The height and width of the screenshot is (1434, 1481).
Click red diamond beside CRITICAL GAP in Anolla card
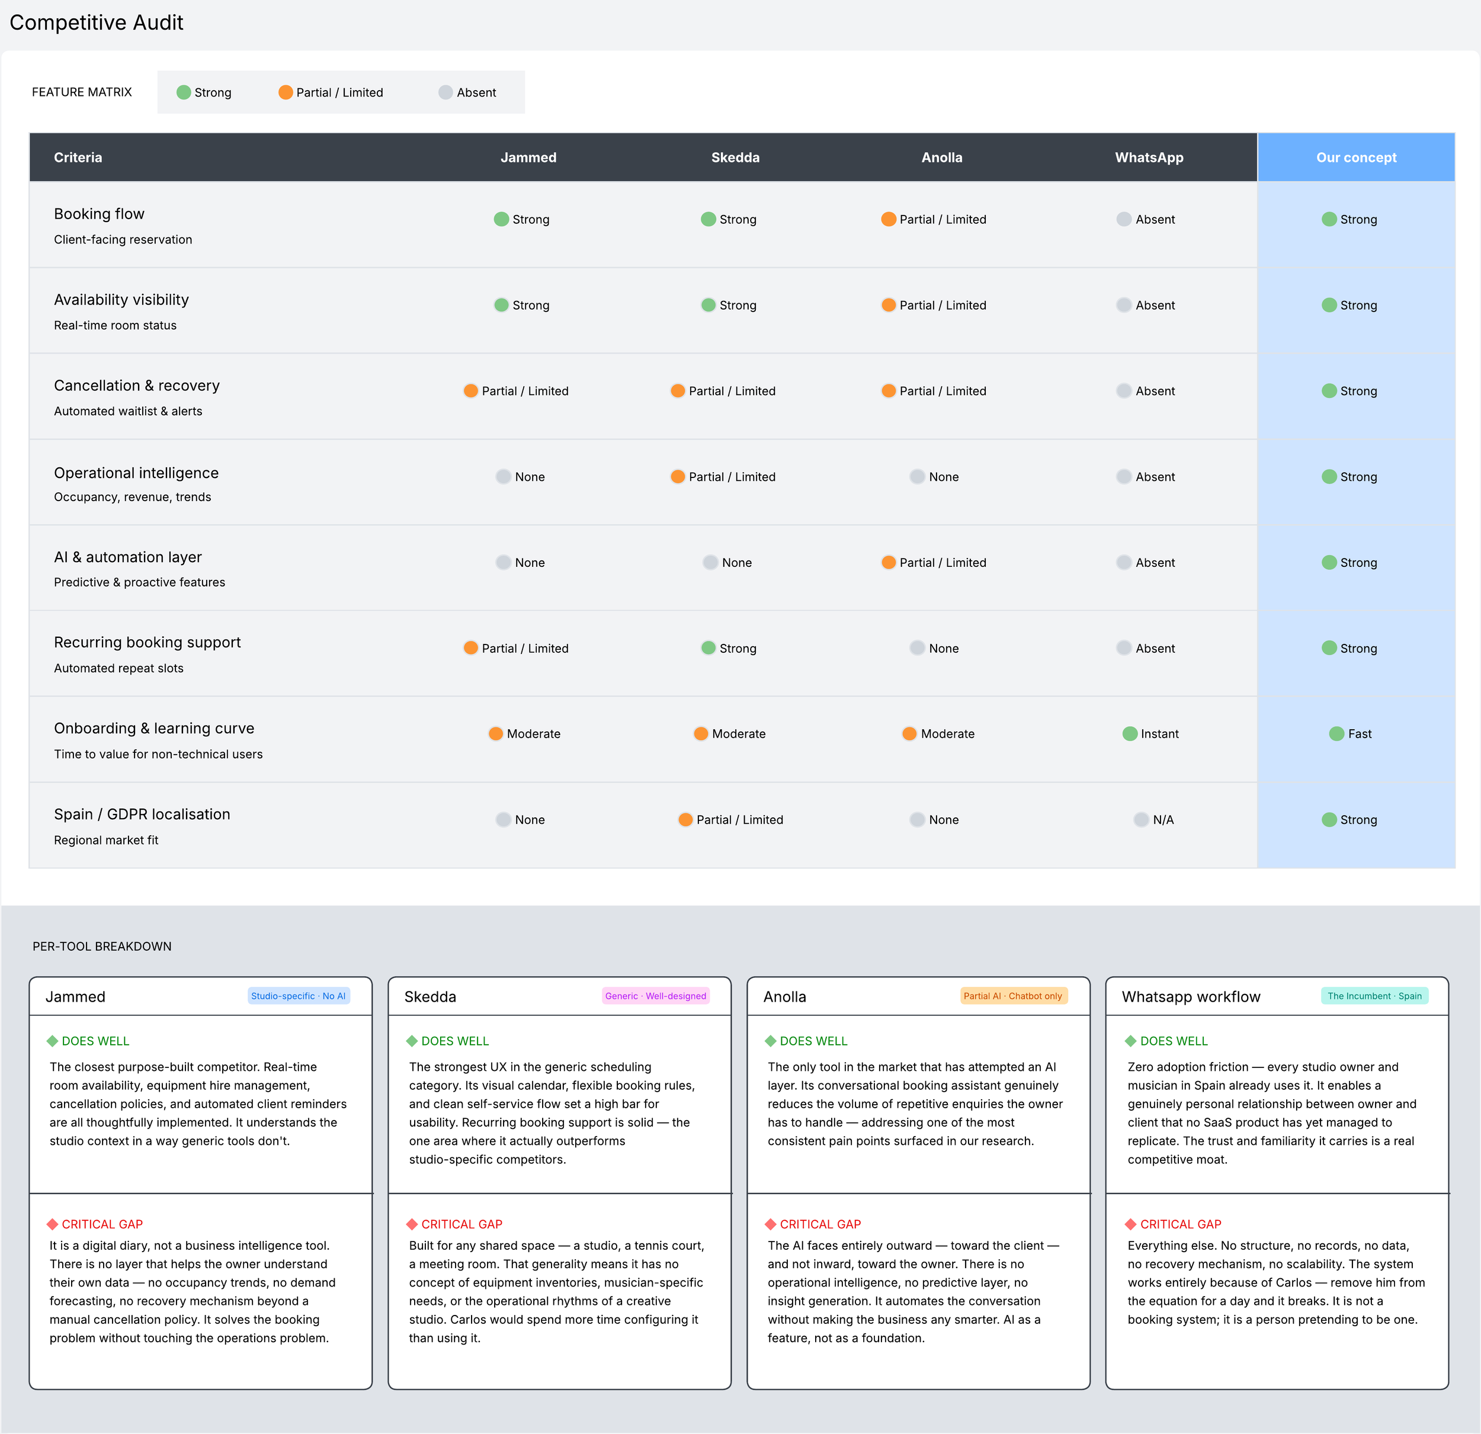tap(771, 1224)
